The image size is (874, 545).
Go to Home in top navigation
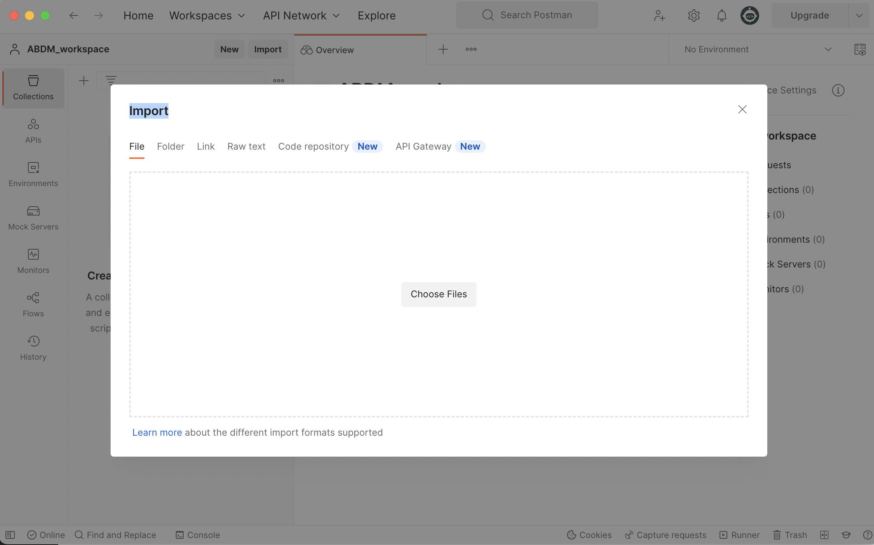[139, 16]
